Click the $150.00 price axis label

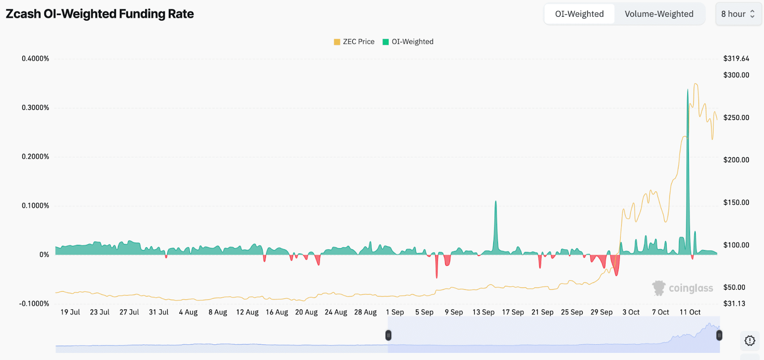click(x=736, y=202)
